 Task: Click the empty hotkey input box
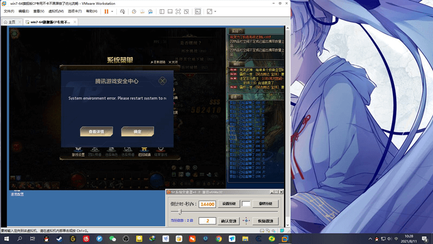tap(246, 204)
